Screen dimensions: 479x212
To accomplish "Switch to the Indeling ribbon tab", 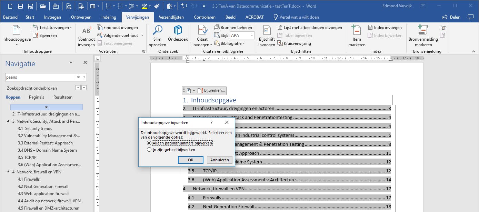I will tap(109, 17).
